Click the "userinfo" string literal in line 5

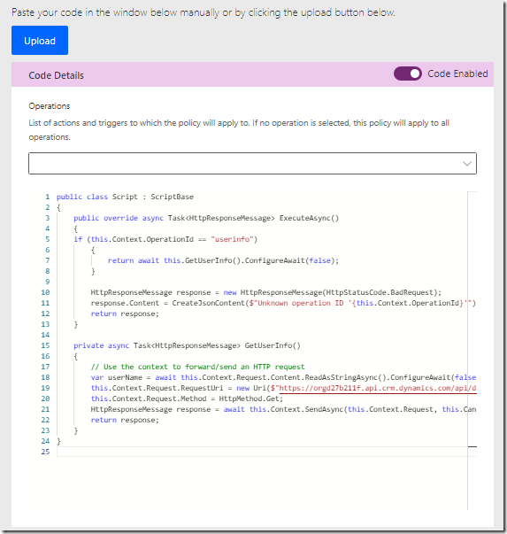pos(232,239)
